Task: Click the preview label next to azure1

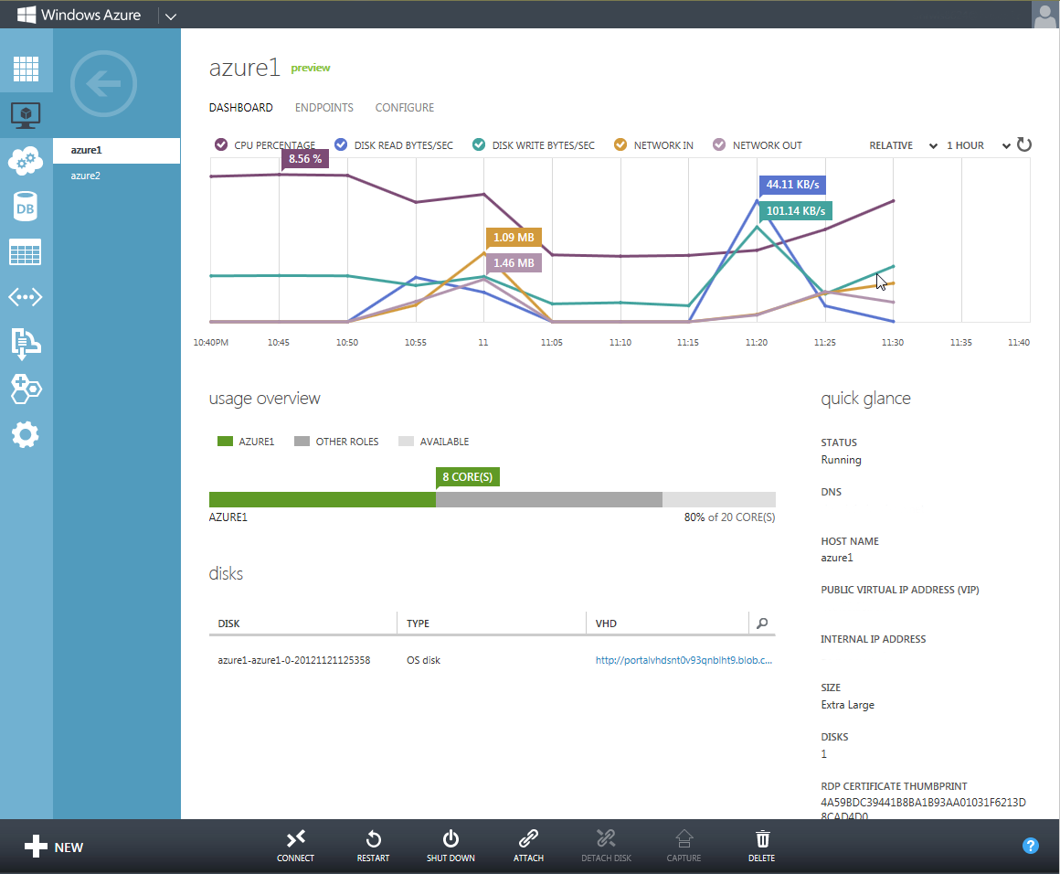Action: [x=311, y=69]
